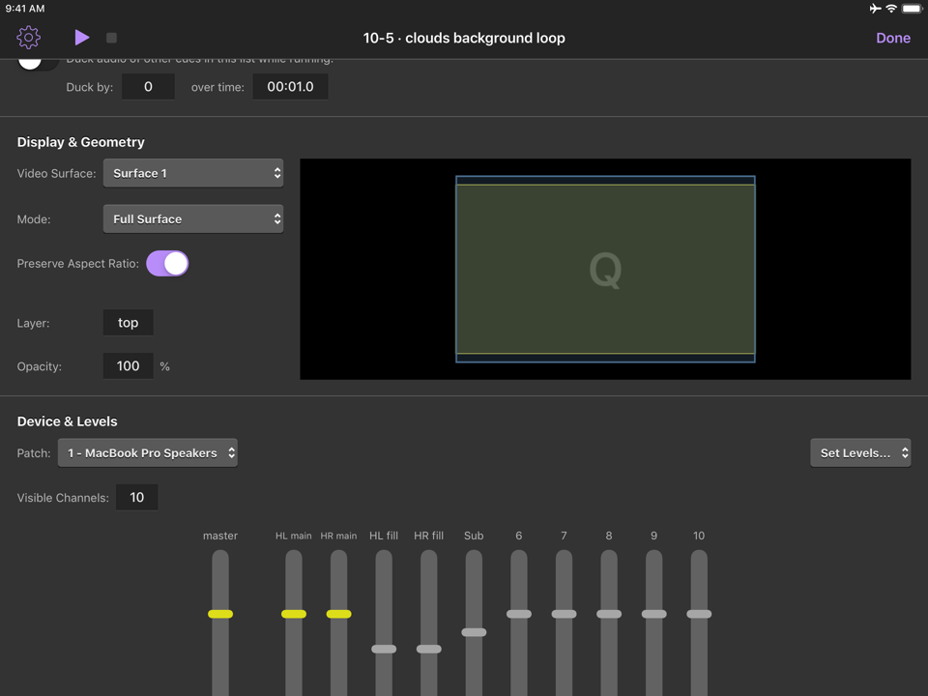This screenshot has height=696, width=928.
Task: Edit the over time field
Action: [290, 87]
